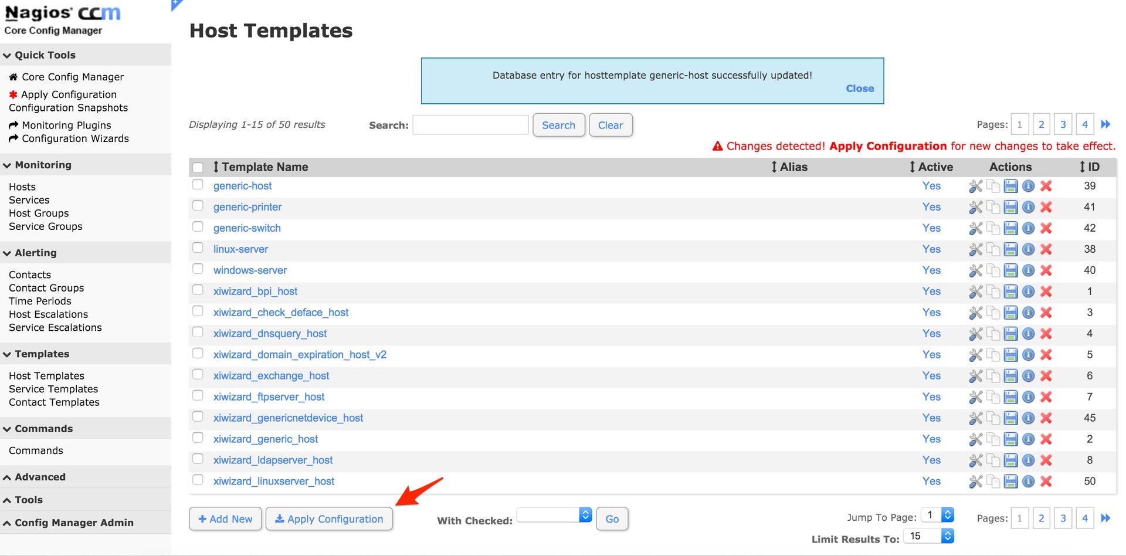Delete xiwizard_bpi_host using the red X icon
This screenshot has height=556, width=1126.
point(1046,292)
